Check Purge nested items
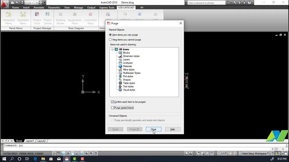Screen dimensions: 289x162 click(112, 108)
